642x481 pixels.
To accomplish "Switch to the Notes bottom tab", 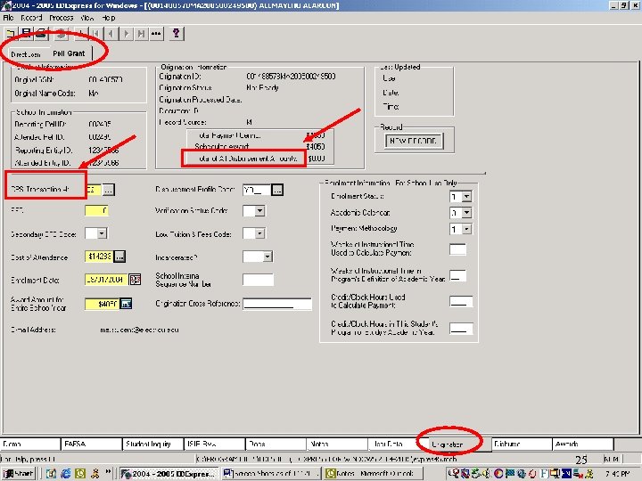I will pyautogui.click(x=337, y=444).
